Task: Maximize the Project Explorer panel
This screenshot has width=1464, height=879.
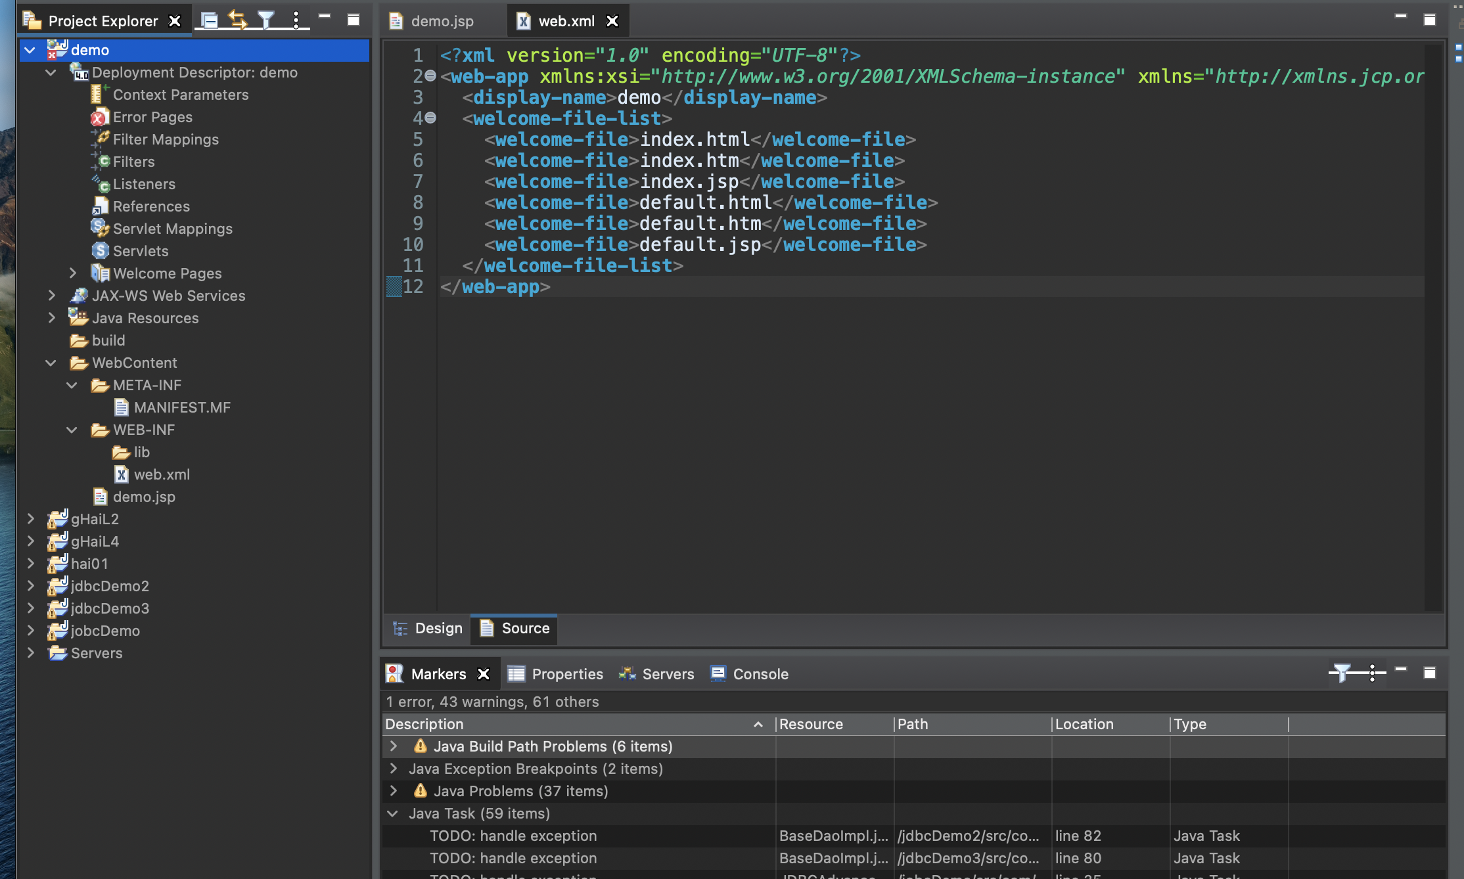Action: coord(354,20)
